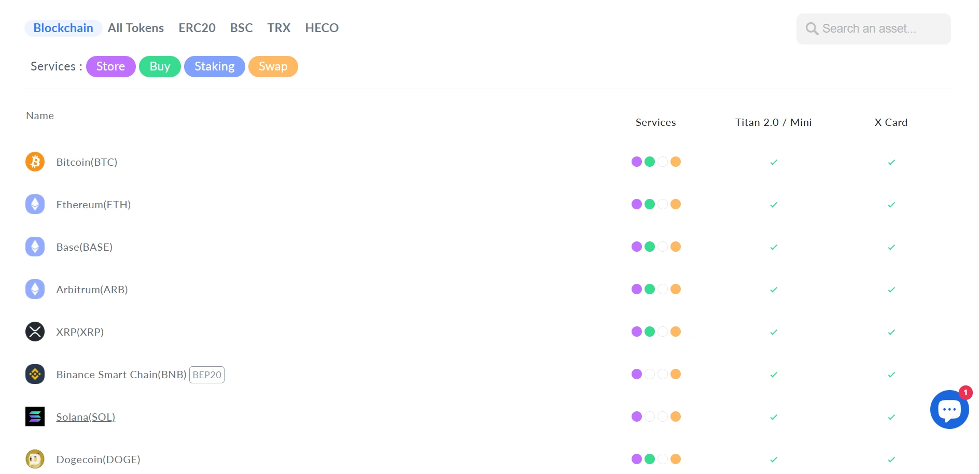Viewport: 979px width, 474px height.
Task: Click the Bitcoin(BTC) name
Action: coord(87,162)
